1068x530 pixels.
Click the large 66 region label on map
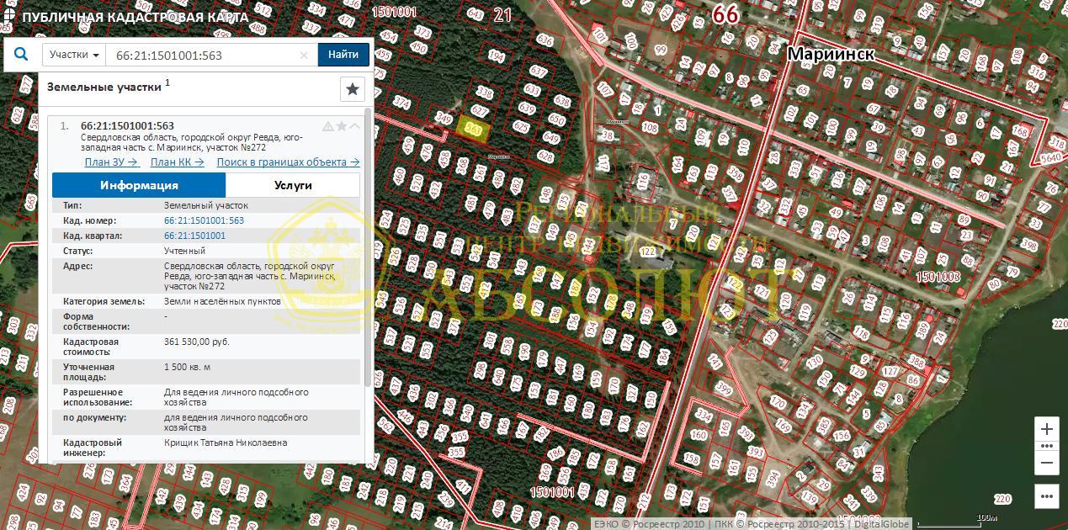725,14
